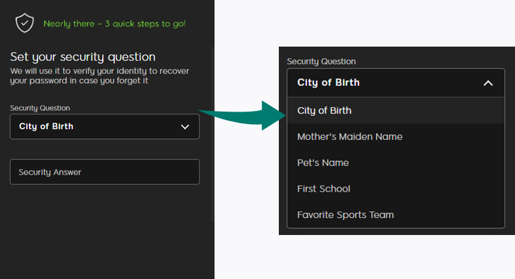Select the First School option
This screenshot has height=279, width=515.
click(323, 188)
